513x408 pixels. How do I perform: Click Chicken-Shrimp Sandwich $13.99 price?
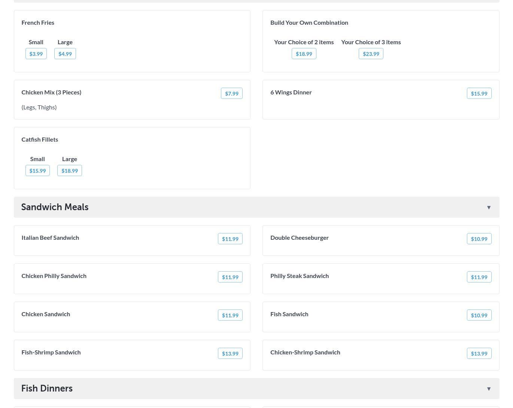[x=479, y=353]
